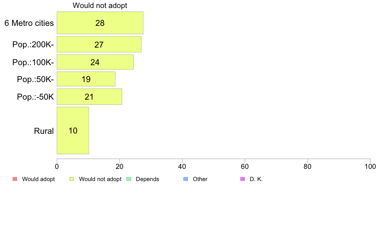379x235 pixels.
Task: Click the Pop.:-50K category label
Action: pos(35,97)
